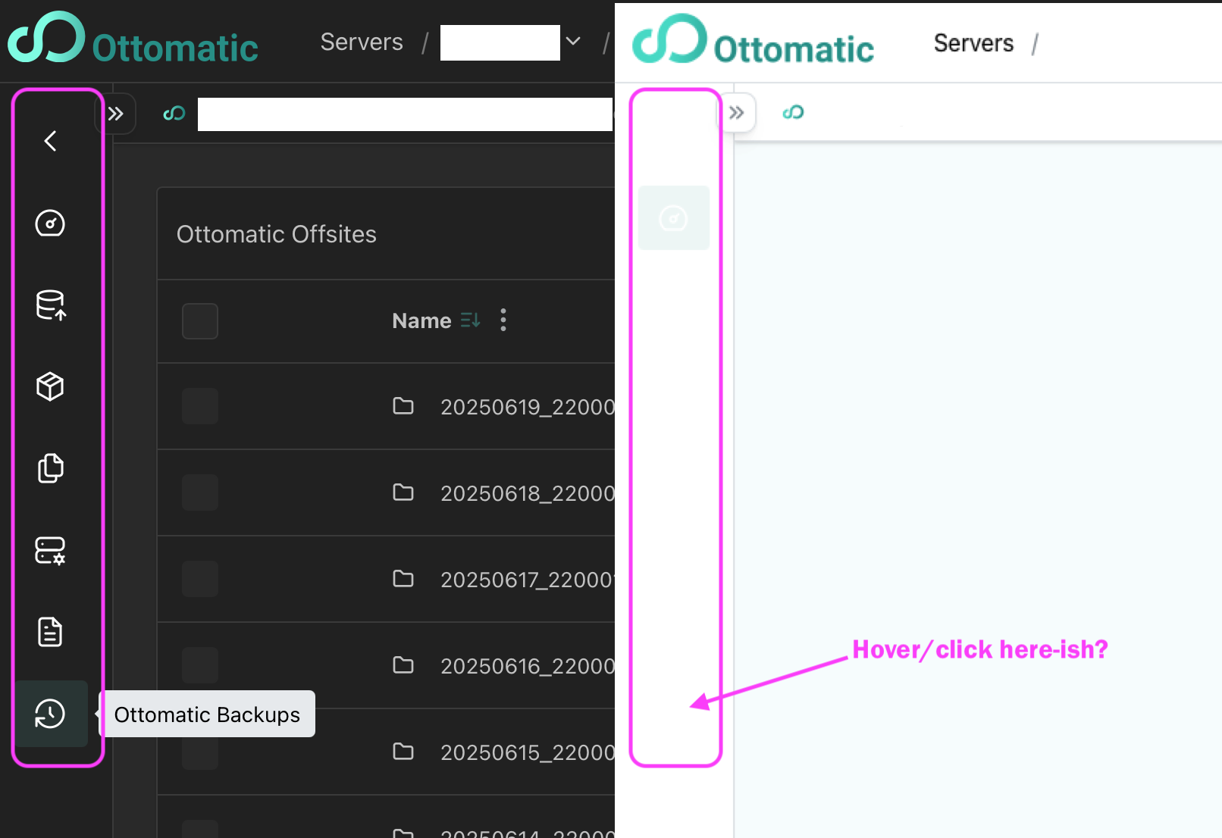This screenshot has height=838, width=1222.
Task: Open the dashboard gauge icon in dark sidebar
Action: coord(50,223)
